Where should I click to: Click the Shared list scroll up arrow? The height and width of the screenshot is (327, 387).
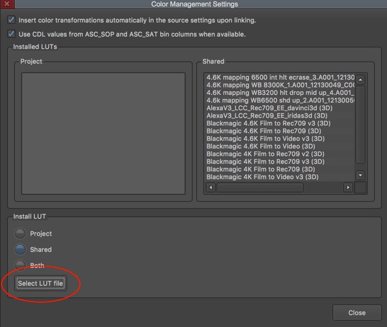click(x=360, y=80)
